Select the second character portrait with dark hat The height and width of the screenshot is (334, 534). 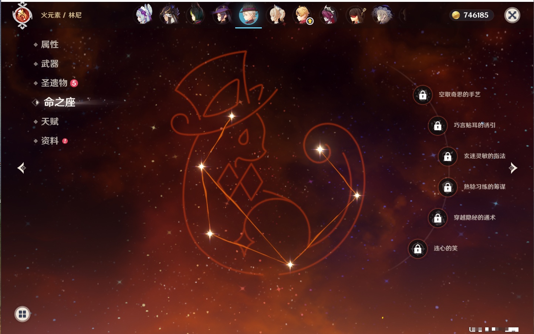[x=170, y=15]
